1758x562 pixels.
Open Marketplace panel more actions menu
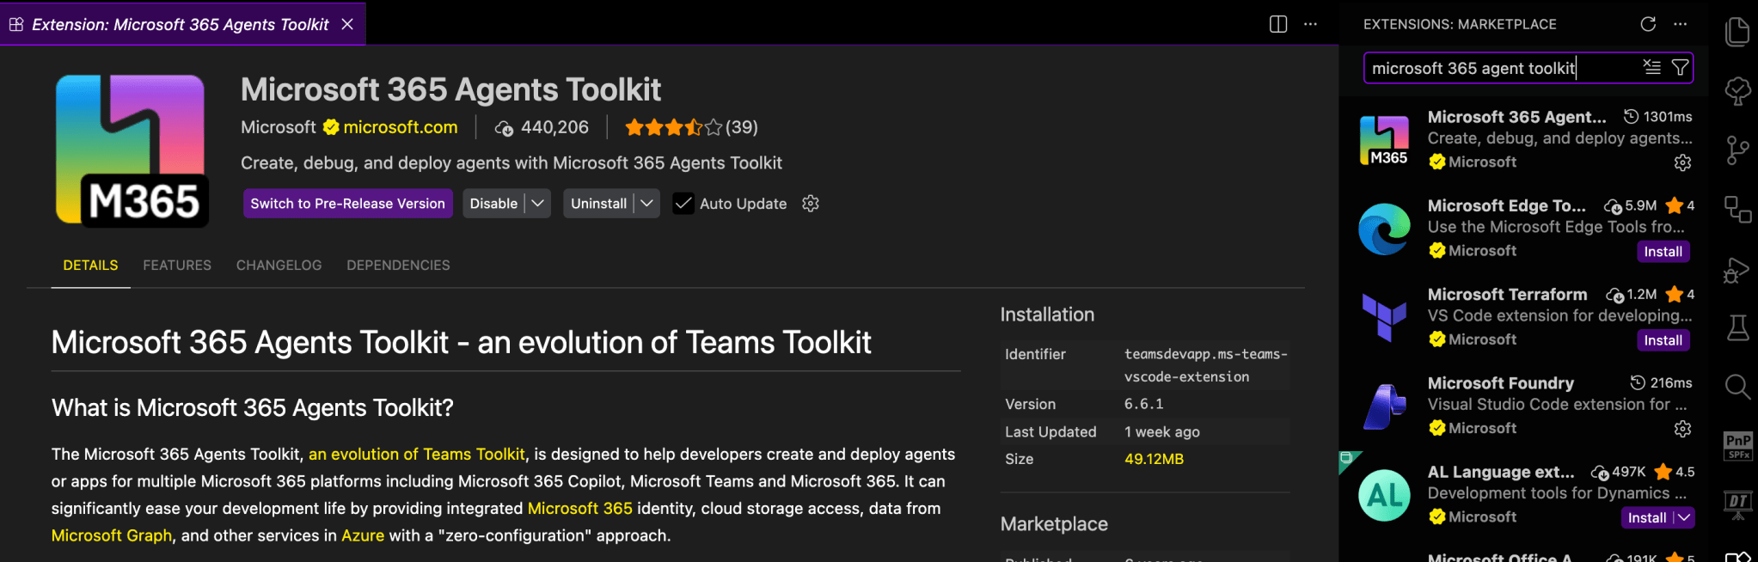[x=1680, y=24]
